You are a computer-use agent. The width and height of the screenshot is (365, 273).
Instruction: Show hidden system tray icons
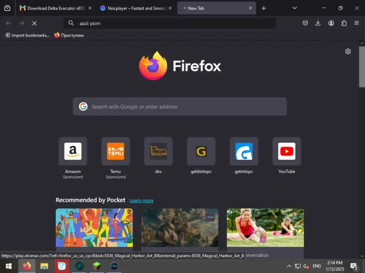[289, 266]
